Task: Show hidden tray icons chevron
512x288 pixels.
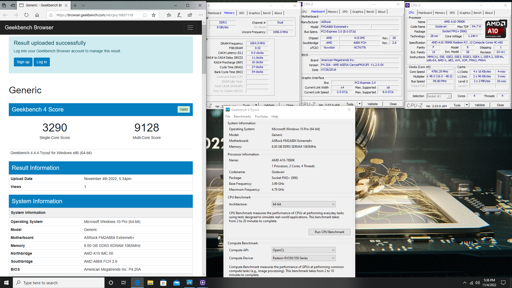Action: 465,283
